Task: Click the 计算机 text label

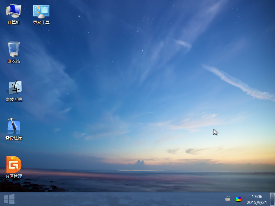Action: [x=14, y=23]
